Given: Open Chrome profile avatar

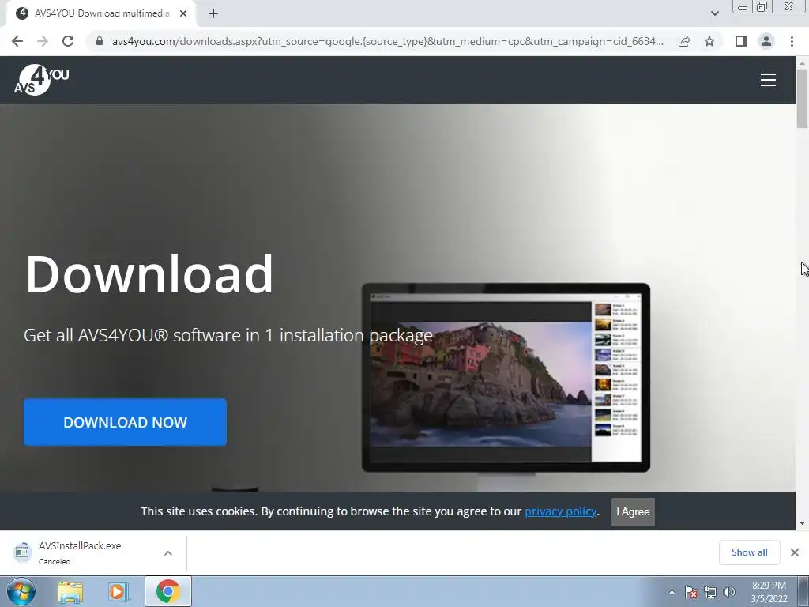Looking at the screenshot, I should coord(766,41).
